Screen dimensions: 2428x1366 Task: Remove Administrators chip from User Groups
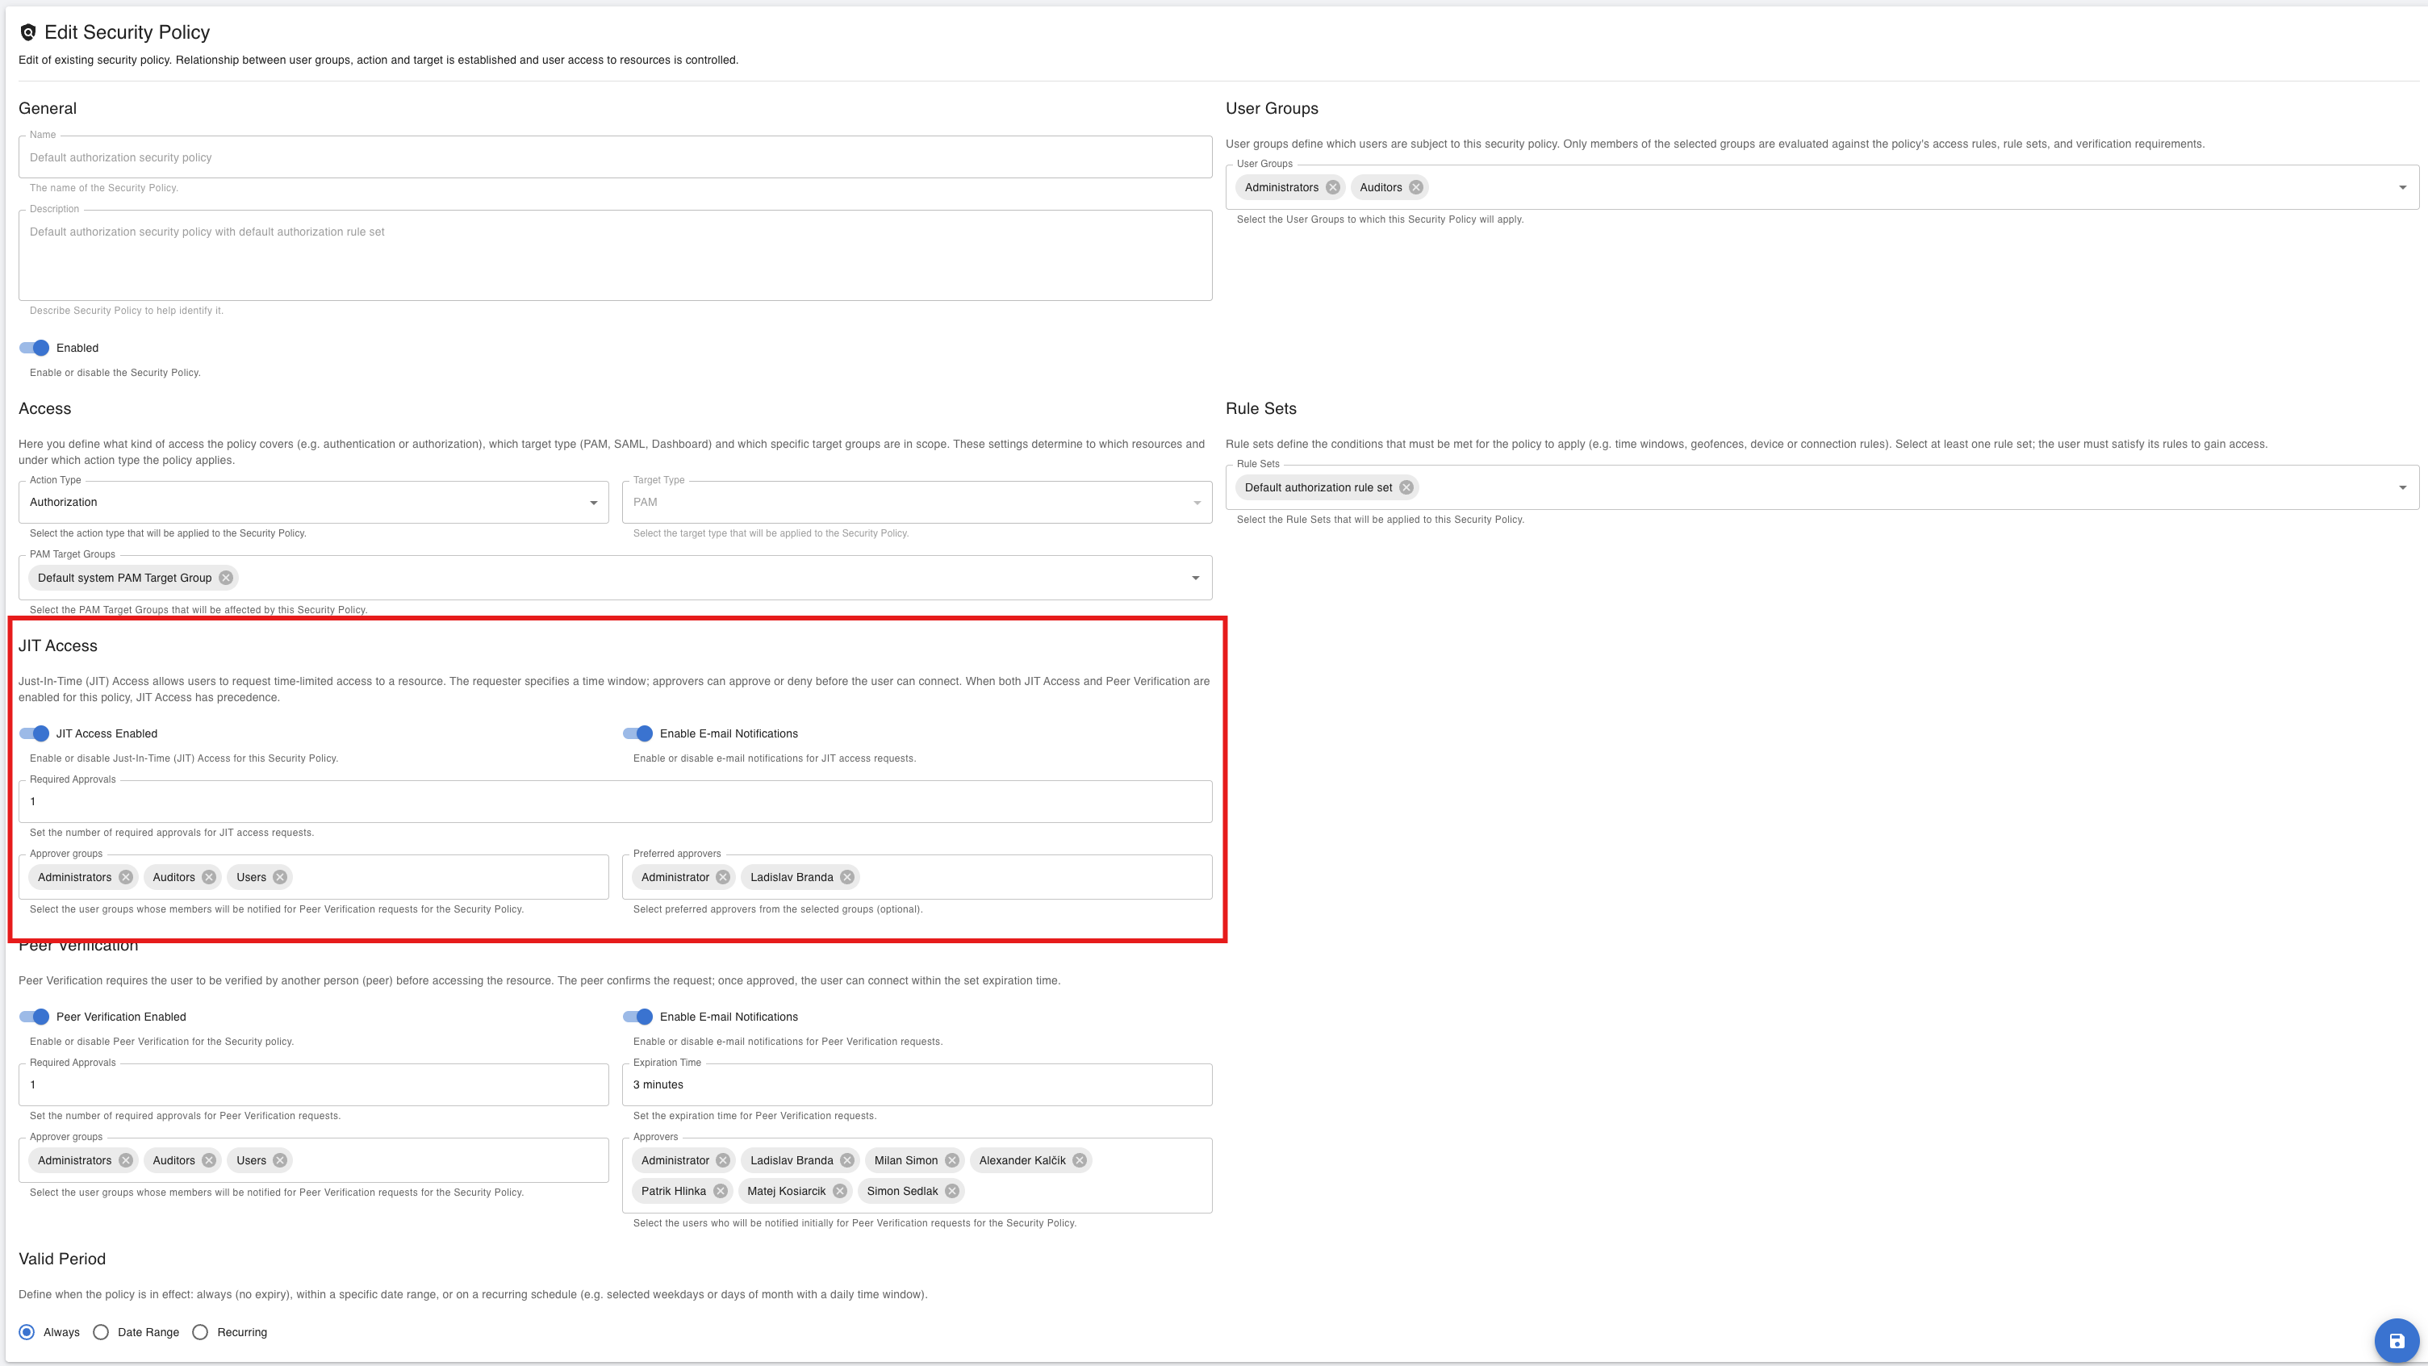coord(1333,188)
